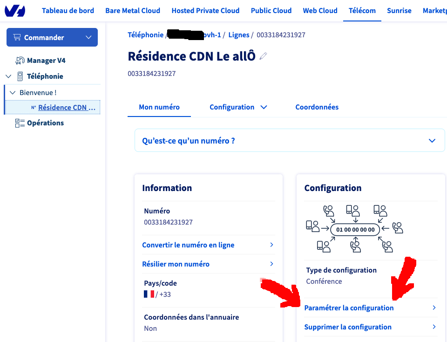
Task: Click the Résidence CDN Le allÔ page title
Action: click(191, 56)
